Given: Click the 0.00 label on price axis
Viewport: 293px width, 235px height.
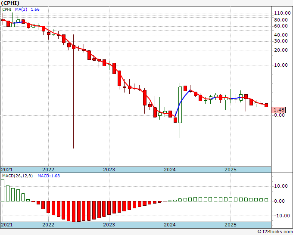Looking at the screenshot, I should (x=279, y=115).
